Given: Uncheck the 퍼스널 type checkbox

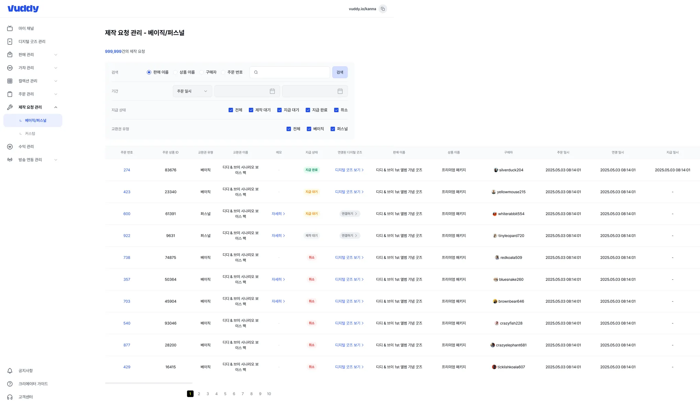Looking at the screenshot, I should (x=333, y=129).
